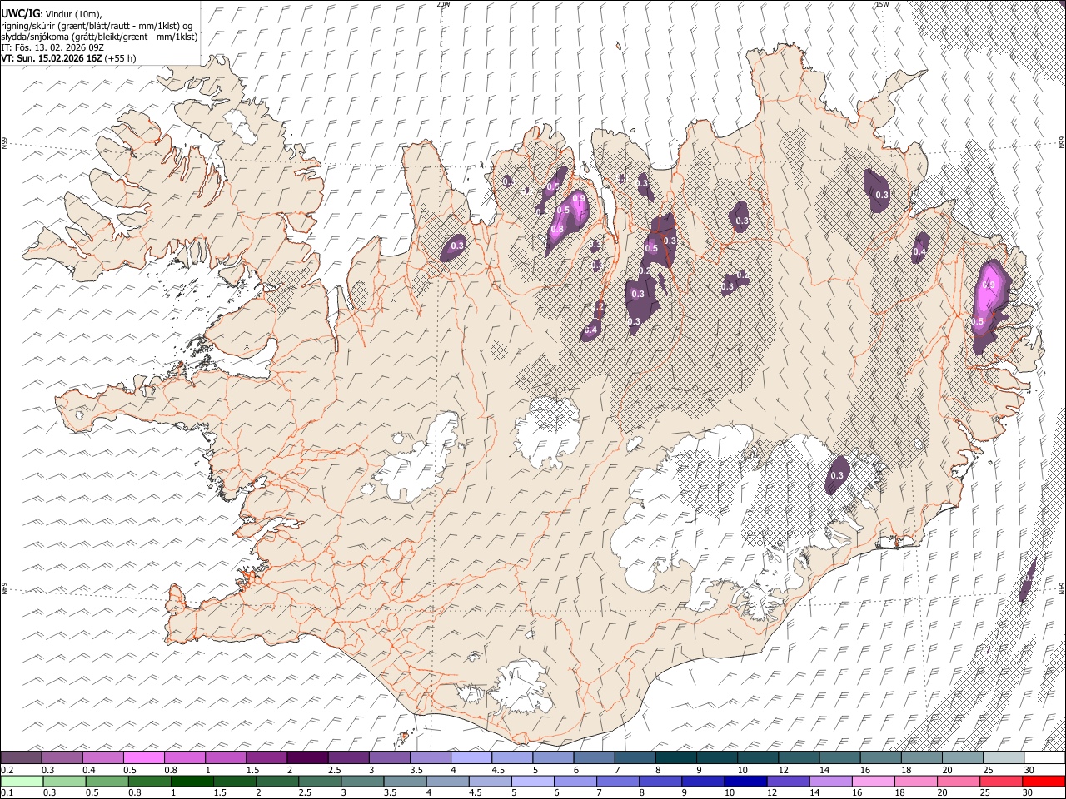This screenshot has height=799, width=1066.
Task: Pick deep blue rain swatch between 10 and 12
Action: 745,782
